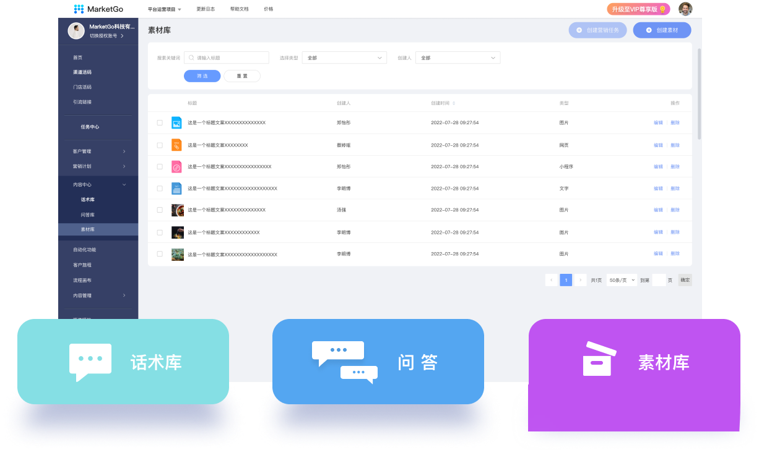759x450 pixels.
Task: Tick the checkbox in 汤强's row
Action: 160,210
